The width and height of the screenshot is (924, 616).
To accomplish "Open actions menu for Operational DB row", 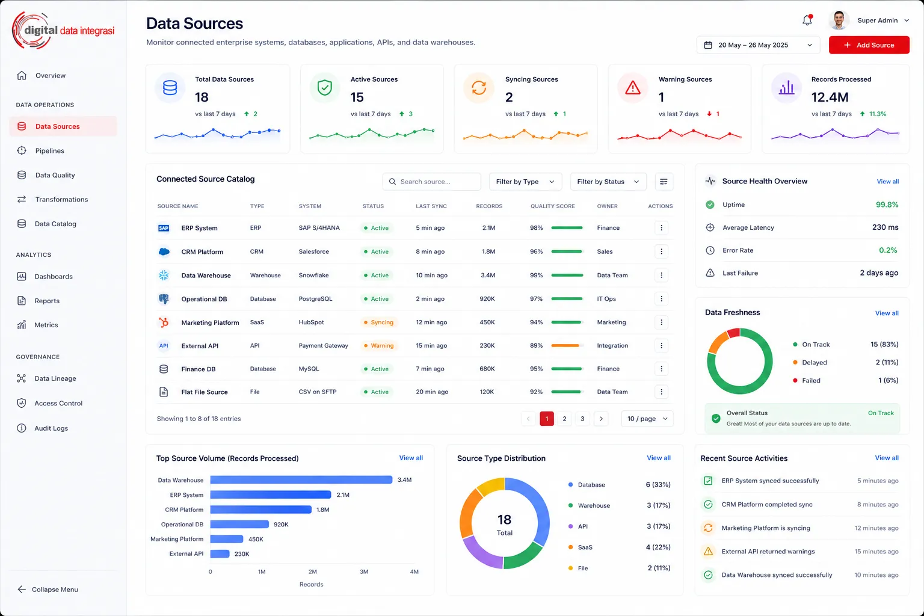I will point(661,298).
